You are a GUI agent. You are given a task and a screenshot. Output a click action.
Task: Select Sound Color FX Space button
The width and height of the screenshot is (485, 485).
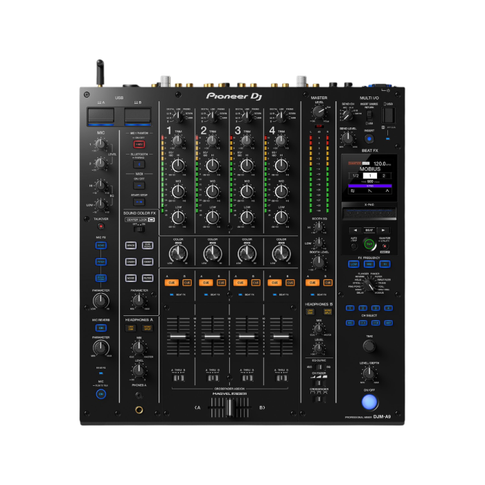point(131,245)
